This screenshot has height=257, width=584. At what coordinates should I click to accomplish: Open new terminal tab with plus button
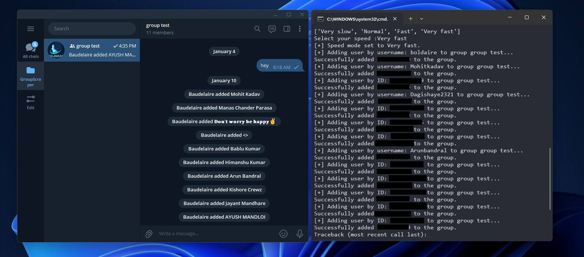410,19
